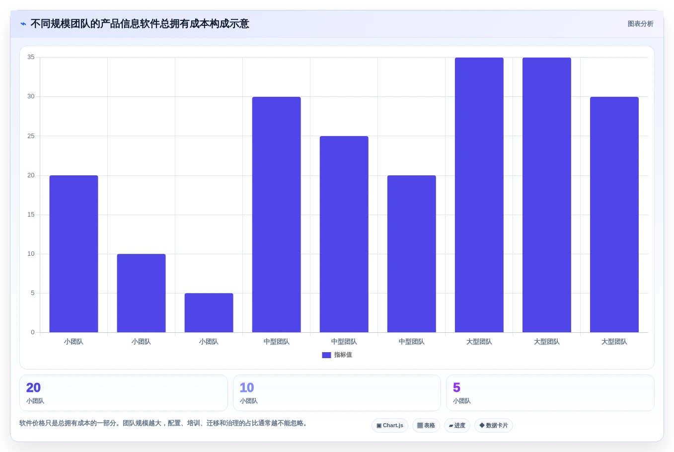The height and width of the screenshot is (452, 674).
Task: Click the y-axis label 15
Action: (x=31, y=215)
